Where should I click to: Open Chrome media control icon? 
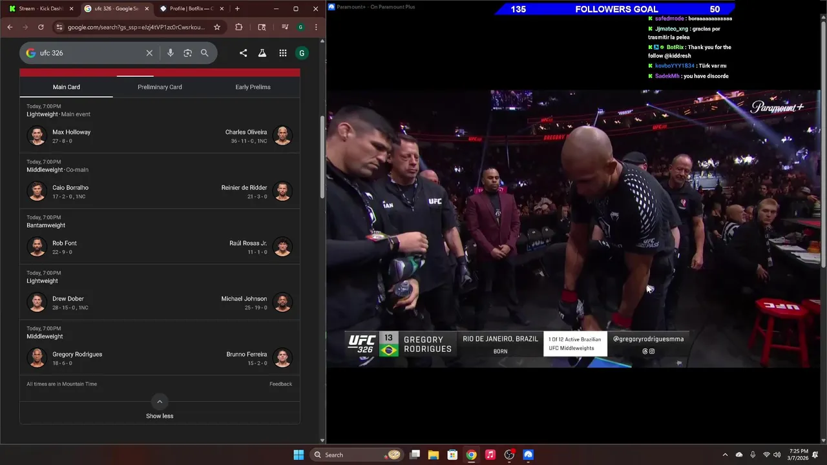point(285,27)
